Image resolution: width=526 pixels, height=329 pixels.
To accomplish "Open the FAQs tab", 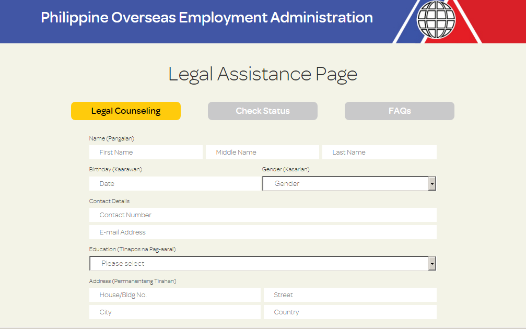I will (x=400, y=111).
